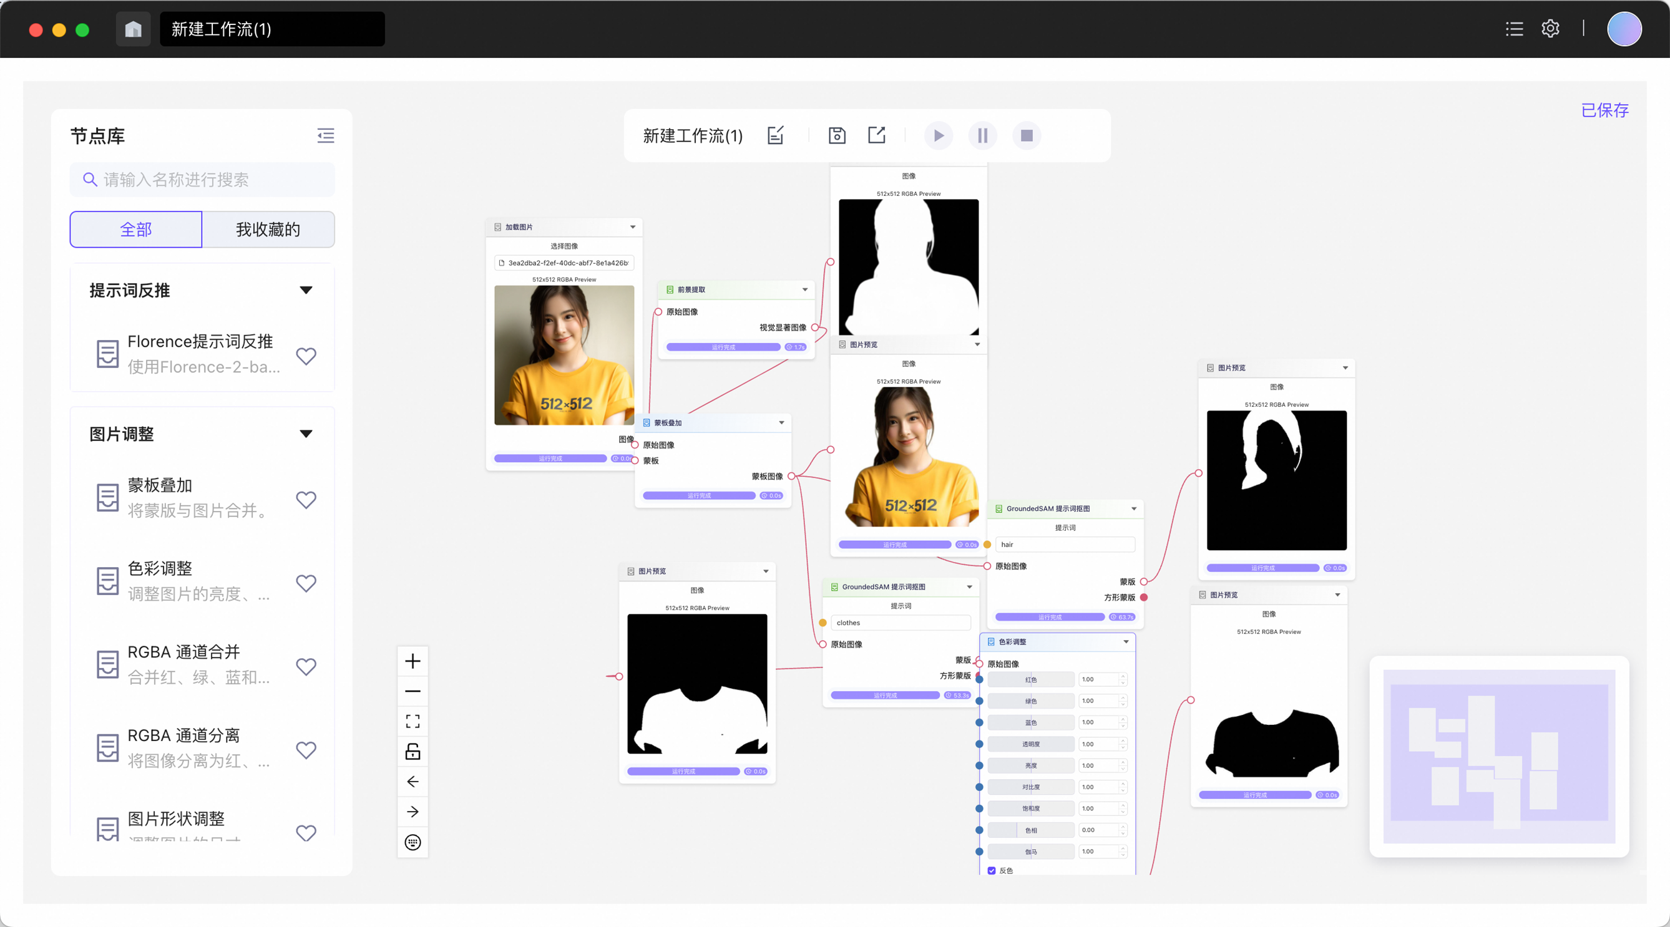Favorite the Florence提示词反推 node heart
The image size is (1670, 927).
click(x=306, y=355)
